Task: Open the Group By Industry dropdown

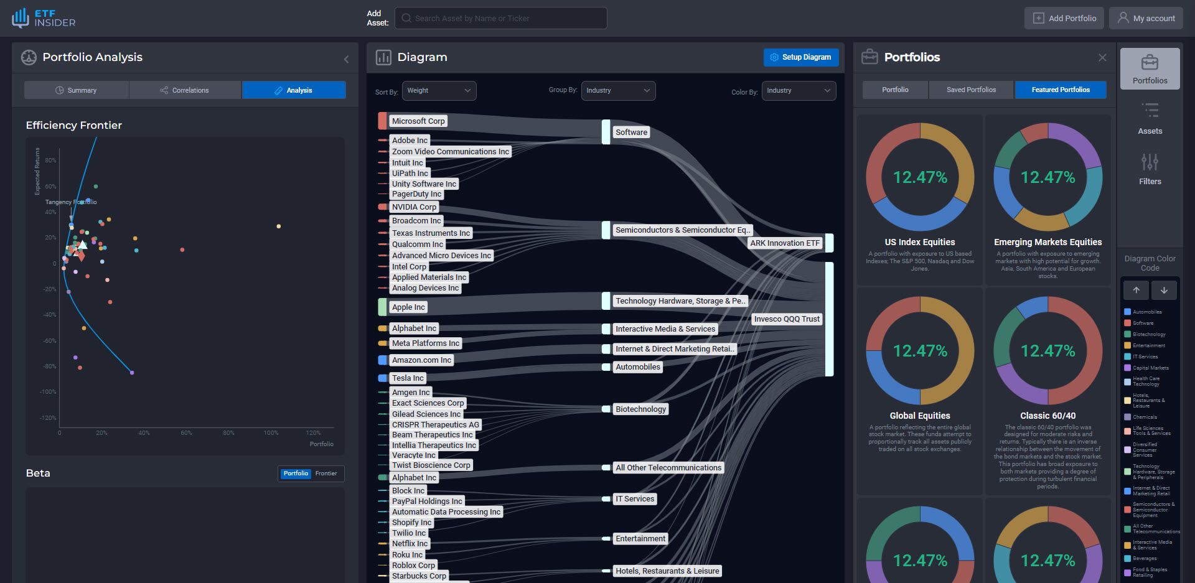Action: pos(618,91)
